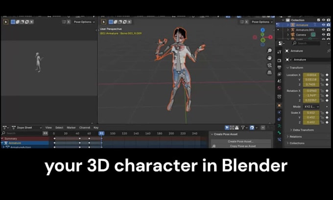The height and width of the screenshot is (200, 333).
Task: Uncheck the Collection exclude checkbox in outliner
Action: 319,20
